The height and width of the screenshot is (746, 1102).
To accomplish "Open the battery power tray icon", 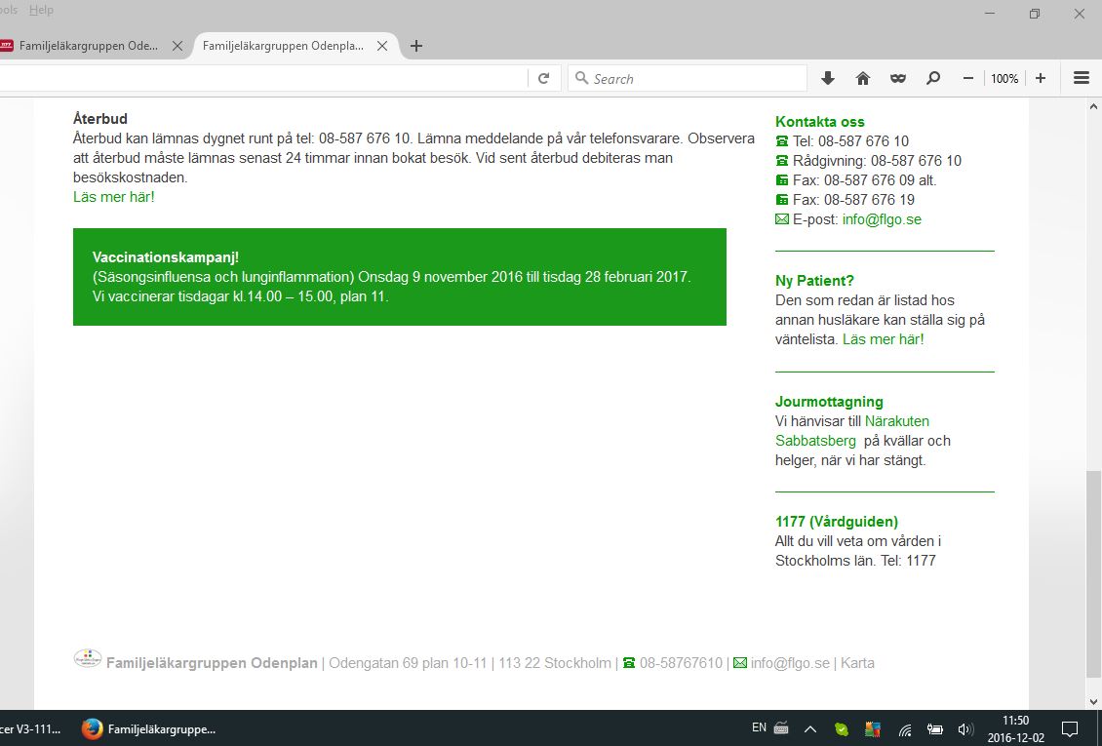I will 934,729.
